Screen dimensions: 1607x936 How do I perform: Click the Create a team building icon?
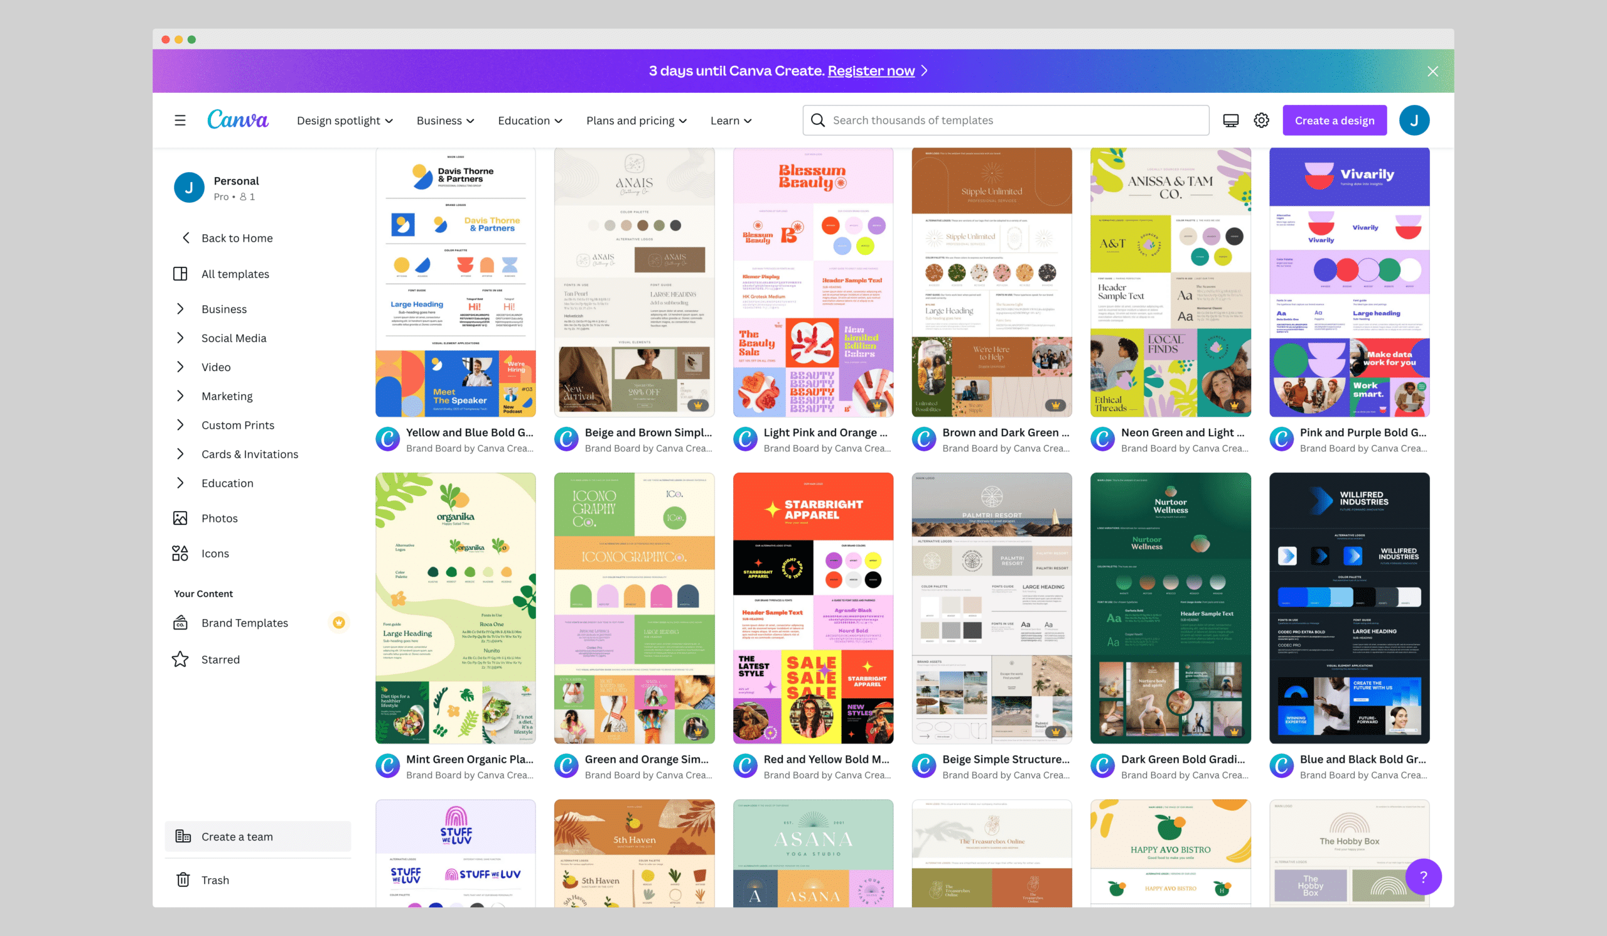[183, 836]
